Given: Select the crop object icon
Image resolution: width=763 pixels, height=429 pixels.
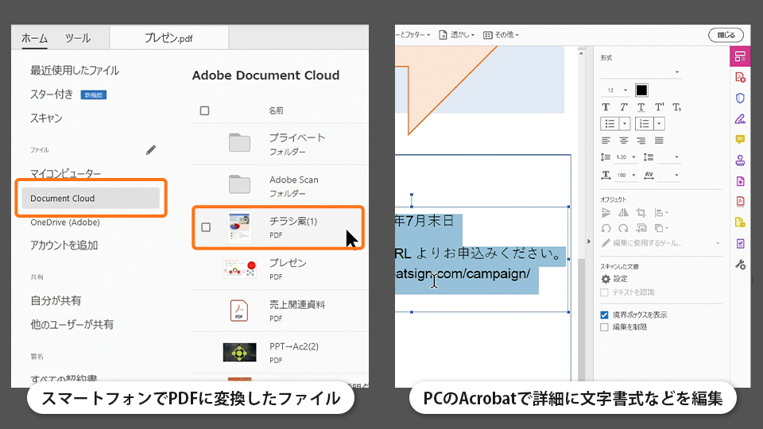Looking at the screenshot, I should click(641, 213).
